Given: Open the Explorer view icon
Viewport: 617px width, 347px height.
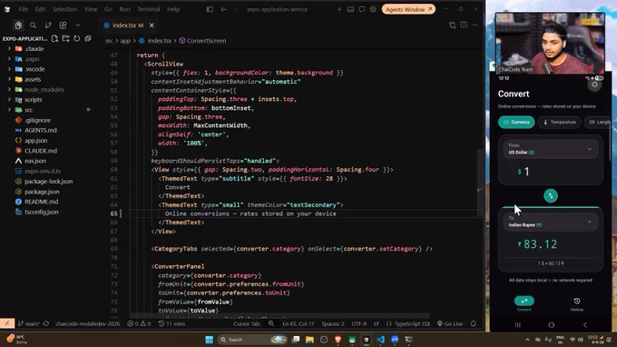Looking at the screenshot, I should tap(18, 25).
